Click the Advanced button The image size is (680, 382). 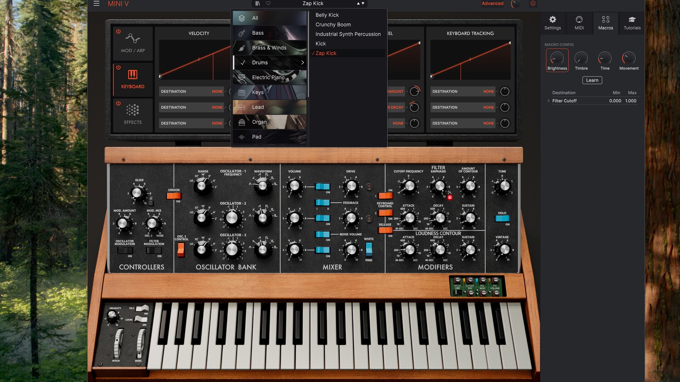[x=492, y=4]
